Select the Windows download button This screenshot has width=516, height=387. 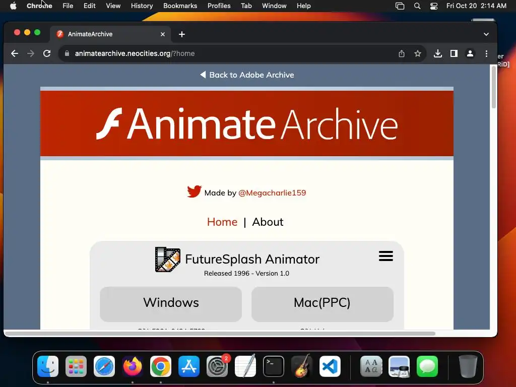171,304
